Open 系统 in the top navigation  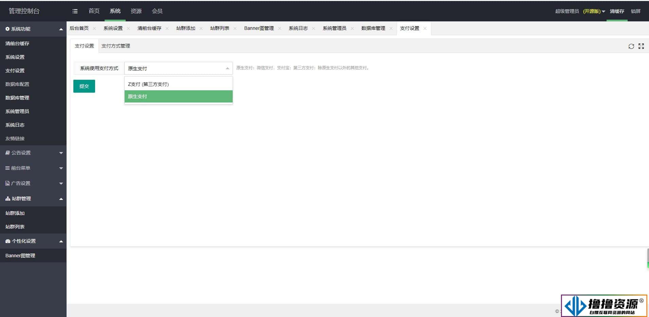115,11
